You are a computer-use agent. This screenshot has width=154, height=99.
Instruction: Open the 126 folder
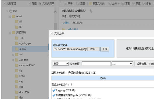pos(19,38)
